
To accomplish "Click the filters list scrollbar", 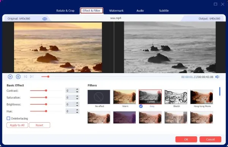I will point(220,91).
